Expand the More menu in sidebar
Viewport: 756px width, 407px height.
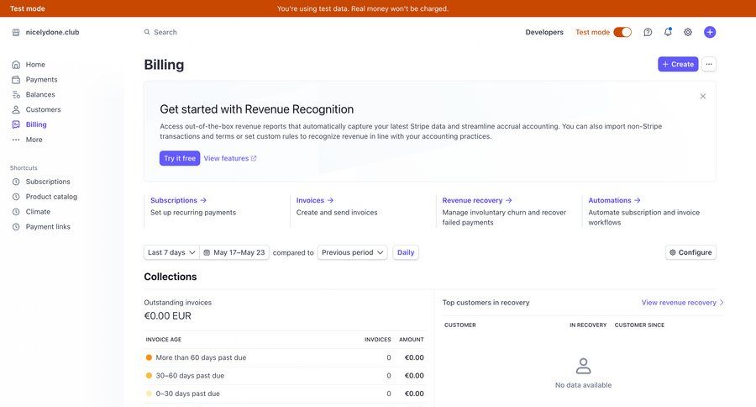[x=34, y=140]
